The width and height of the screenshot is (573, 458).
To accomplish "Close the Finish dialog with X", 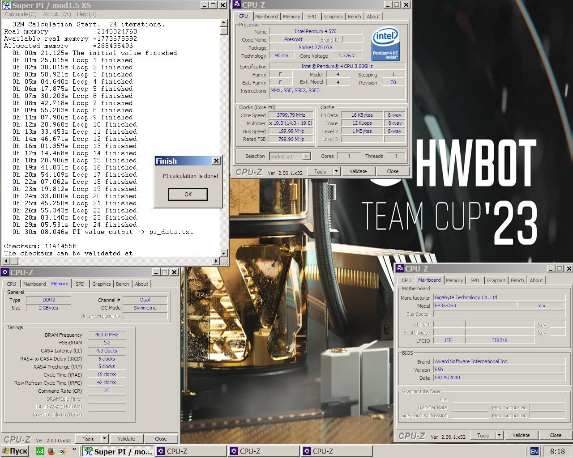I will click(x=216, y=161).
